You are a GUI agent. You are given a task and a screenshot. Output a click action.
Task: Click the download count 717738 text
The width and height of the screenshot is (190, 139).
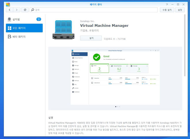(115, 39)
